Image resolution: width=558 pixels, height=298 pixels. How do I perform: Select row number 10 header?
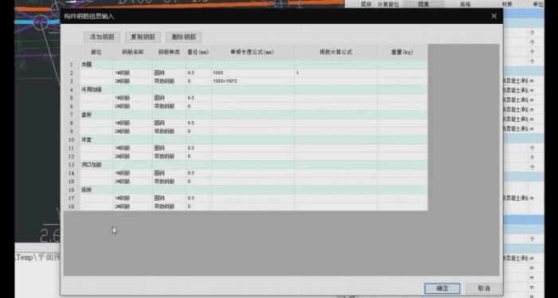[x=72, y=139]
